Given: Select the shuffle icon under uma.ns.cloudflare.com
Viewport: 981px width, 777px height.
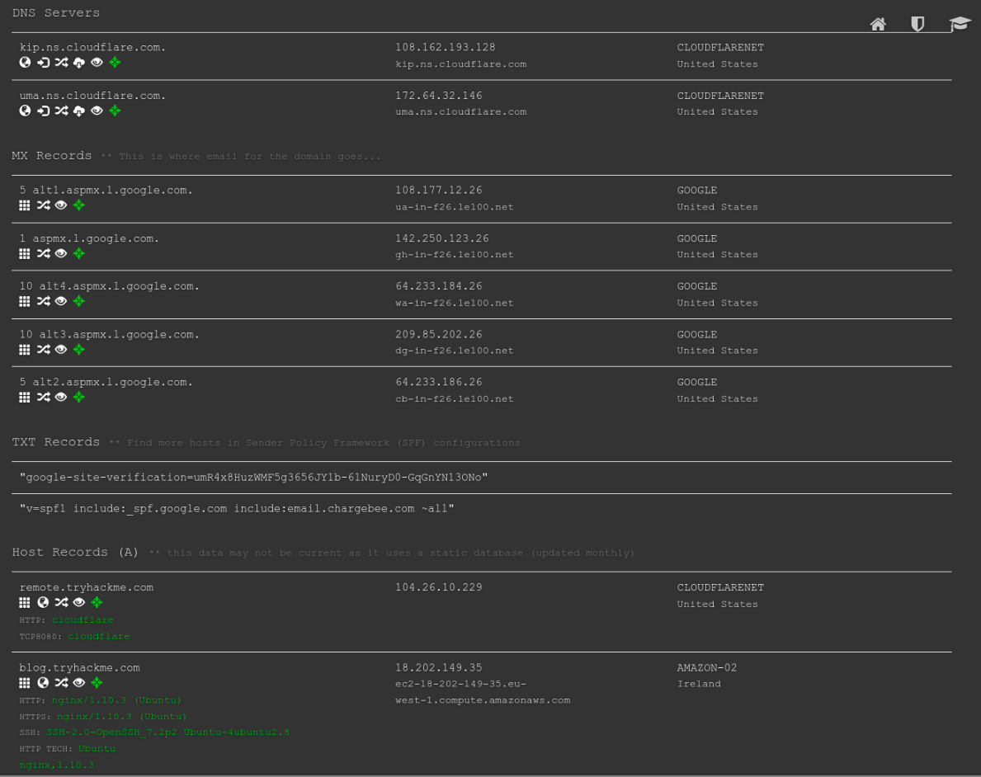Looking at the screenshot, I should 61,110.
